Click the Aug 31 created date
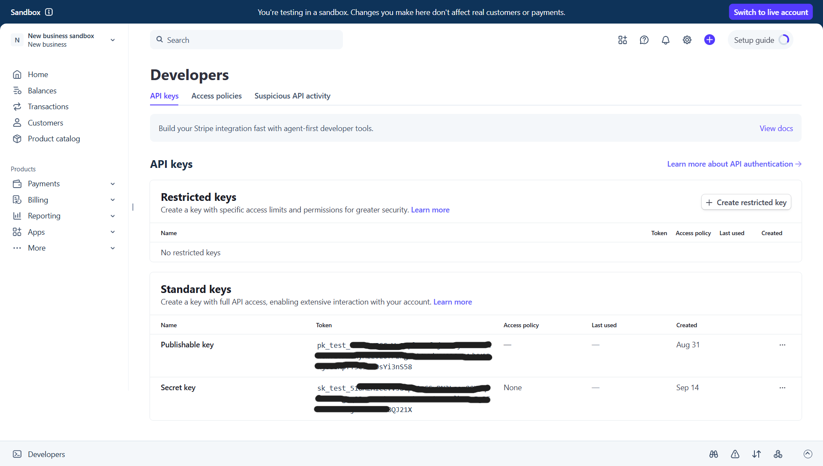This screenshot has height=466, width=823. (x=688, y=345)
